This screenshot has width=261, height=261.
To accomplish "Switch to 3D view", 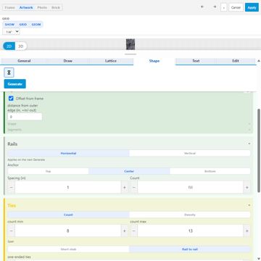I will (x=21, y=46).
